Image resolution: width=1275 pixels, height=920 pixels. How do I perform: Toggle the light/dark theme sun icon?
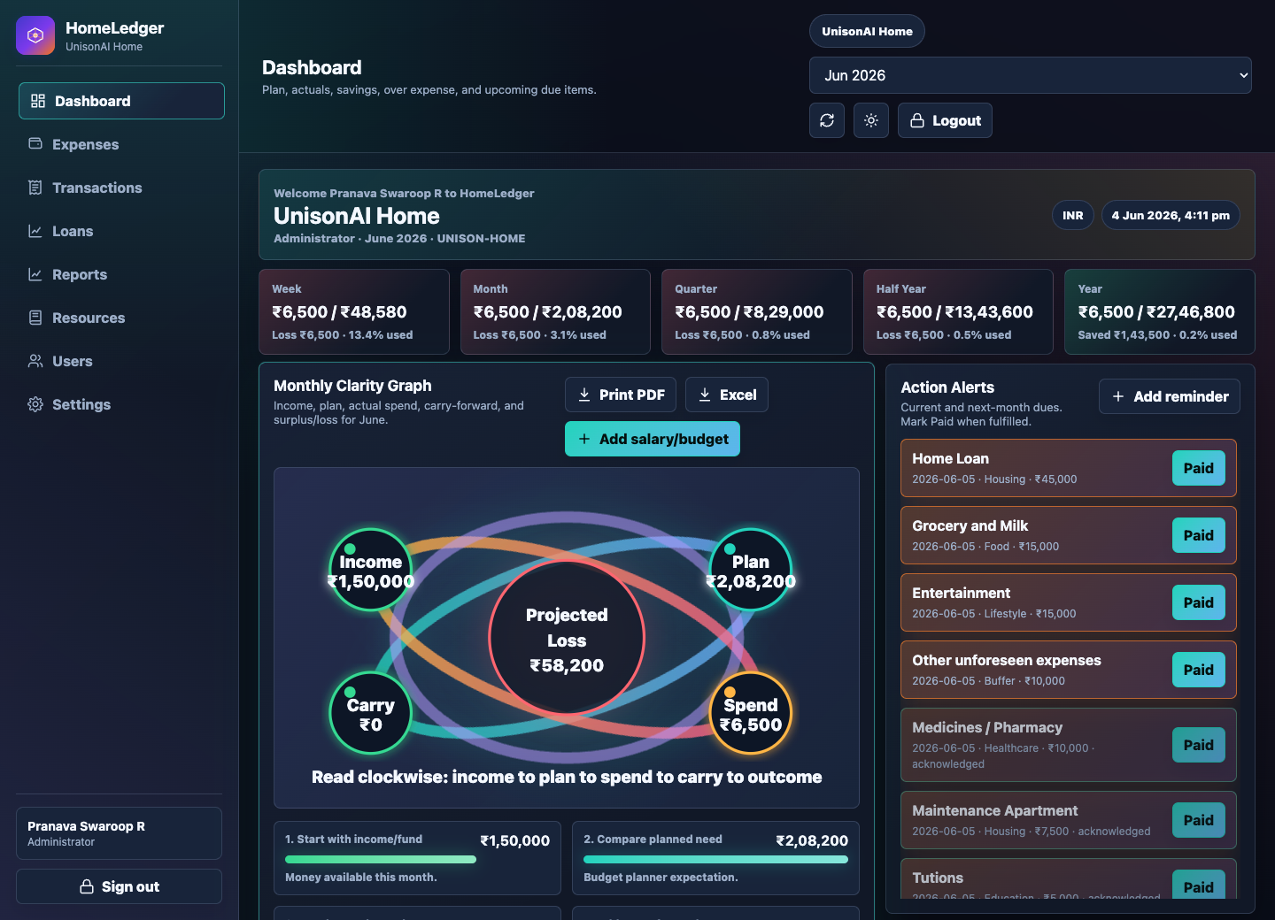click(x=871, y=120)
